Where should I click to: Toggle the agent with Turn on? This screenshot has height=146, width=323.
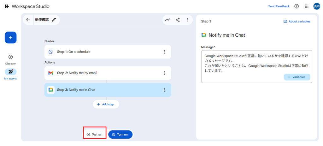(x=120, y=134)
